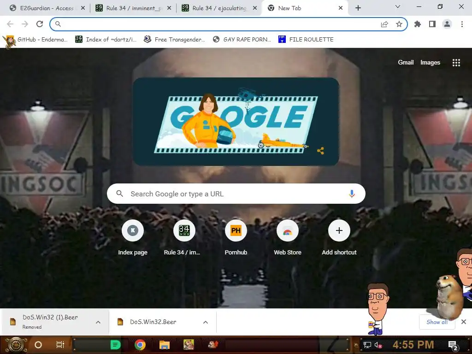472x354 pixels.
Task: Open the Extensions puzzle icon
Action: click(x=418, y=24)
